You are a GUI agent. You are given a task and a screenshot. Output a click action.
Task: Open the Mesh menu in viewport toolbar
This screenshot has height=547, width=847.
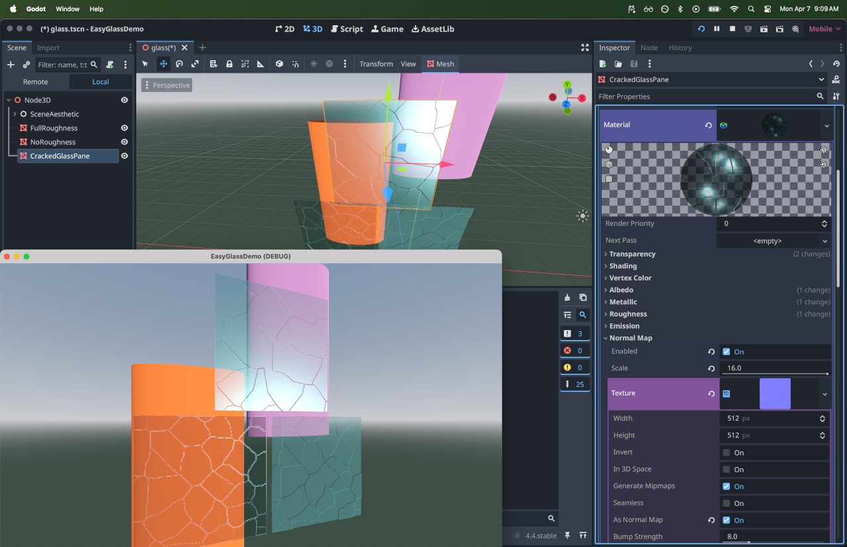click(x=440, y=64)
